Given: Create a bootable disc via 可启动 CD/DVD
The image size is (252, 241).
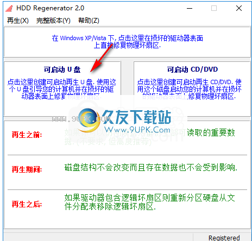Looking at the screenshot, I should [192, 88].
